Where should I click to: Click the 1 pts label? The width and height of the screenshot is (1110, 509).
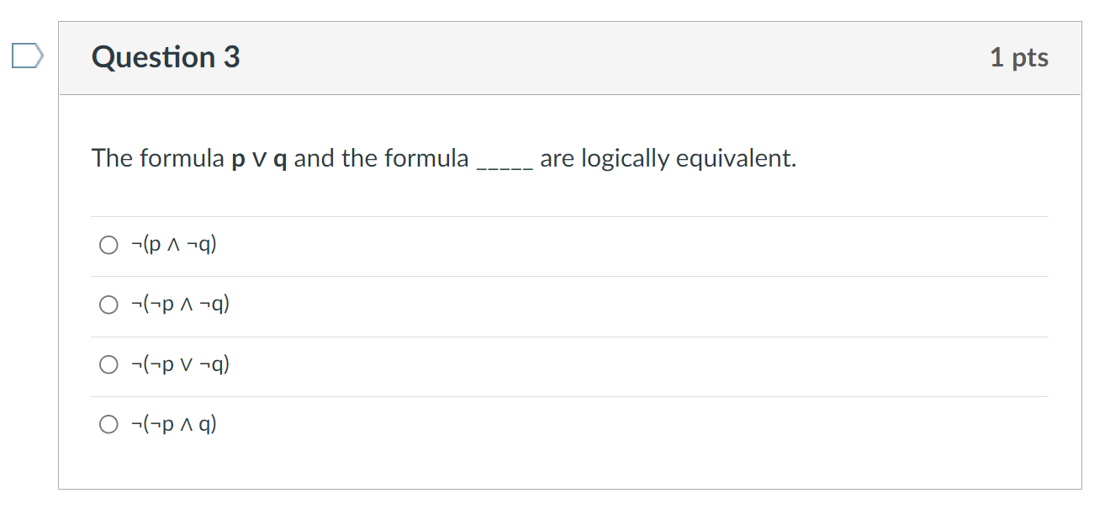click(1020, 56)
